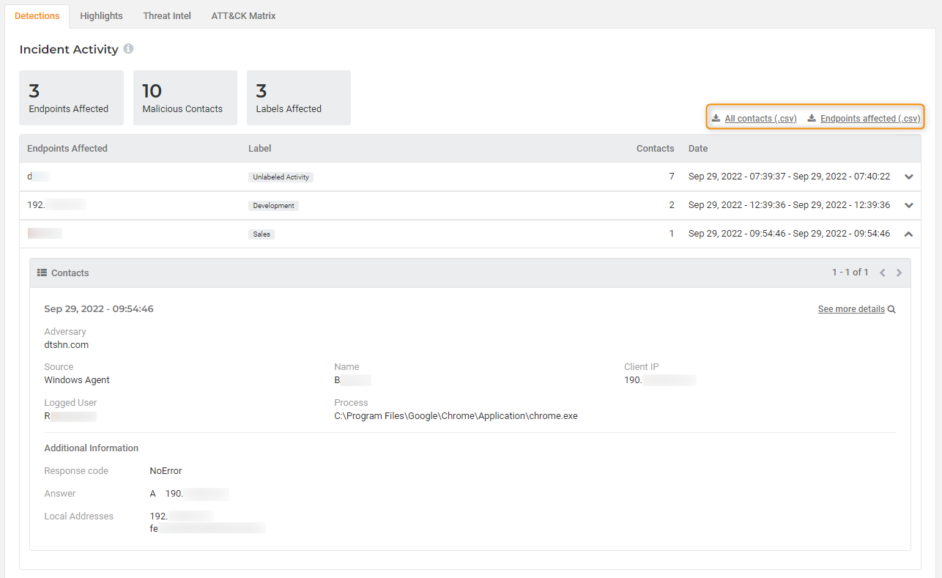Click the magnifier icon beside See more details
Viewport: 942px width, 578px height.
tap(891, 309)
